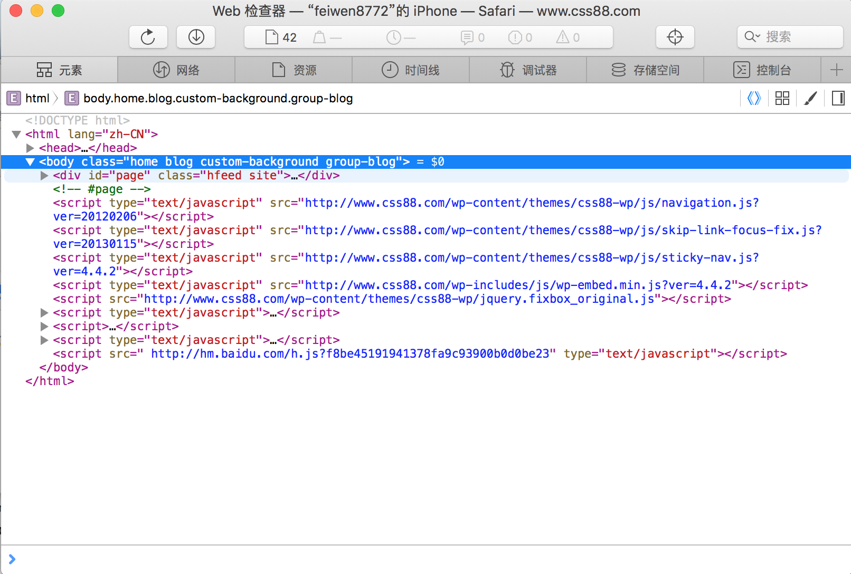Select the #page comment line

tap(102, 189)
